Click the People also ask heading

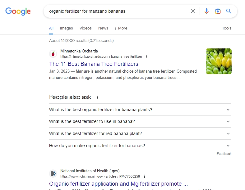(x=70, y=97)
